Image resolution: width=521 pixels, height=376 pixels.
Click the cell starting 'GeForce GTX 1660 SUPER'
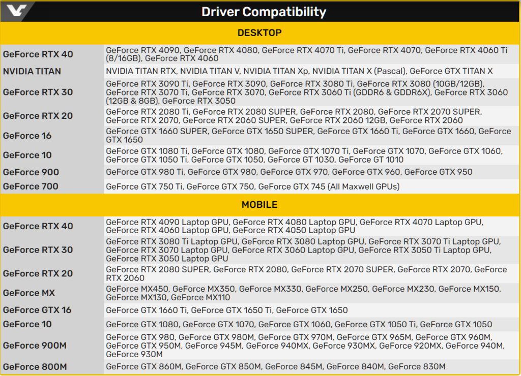point(311,135)
